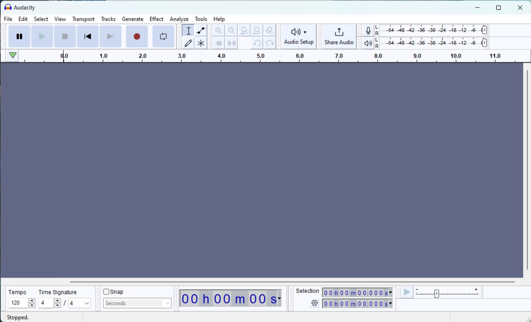Open the Generate menu
Viewport: 531px width, 322px height.
point(132,19)
